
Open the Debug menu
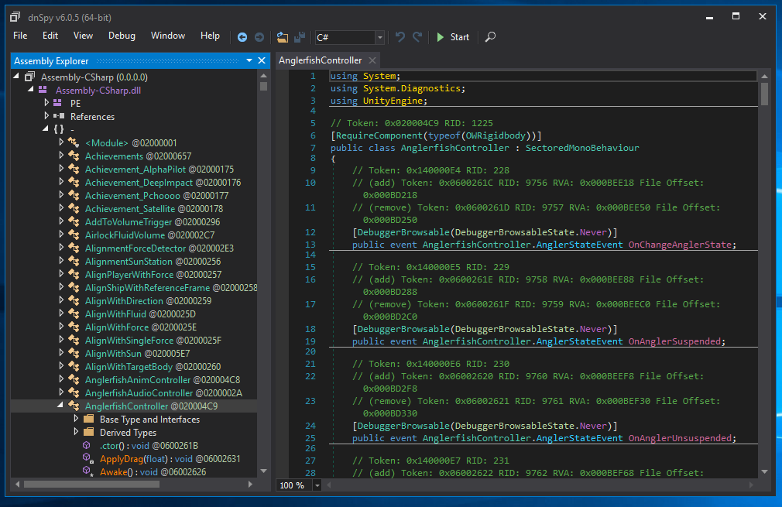[x=122, y=36]
